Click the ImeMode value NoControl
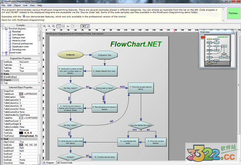This screenshot has width=241, height=165. [28, 62]
